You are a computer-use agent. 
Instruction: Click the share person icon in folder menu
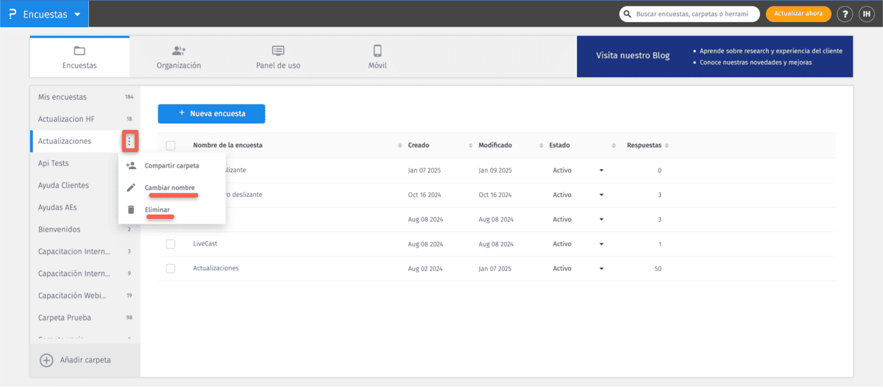(x=131, y=165)
